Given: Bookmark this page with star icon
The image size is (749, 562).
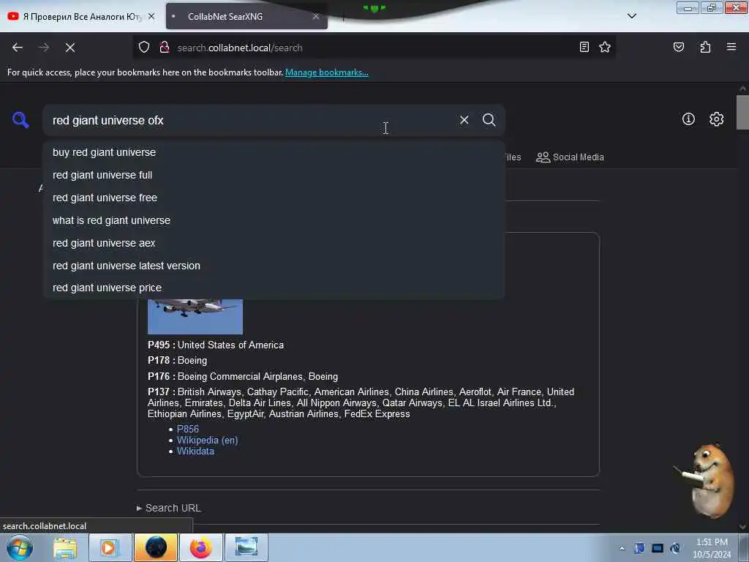Looking at the screenshot, I should pos(605,47).
